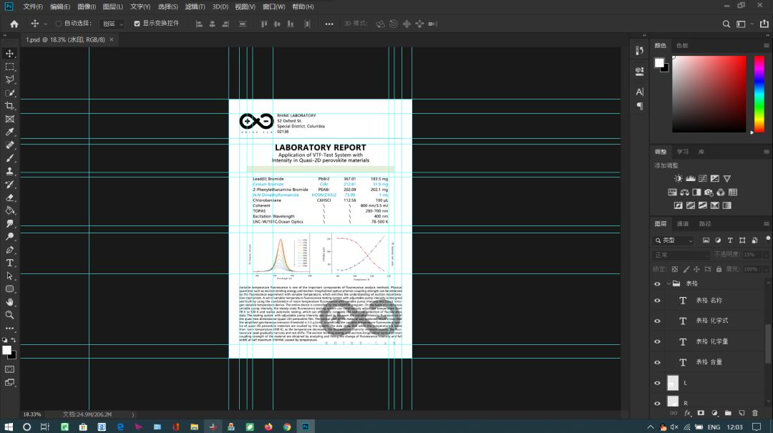
Task: Select the Hand tool
Action: coord(9,302)
